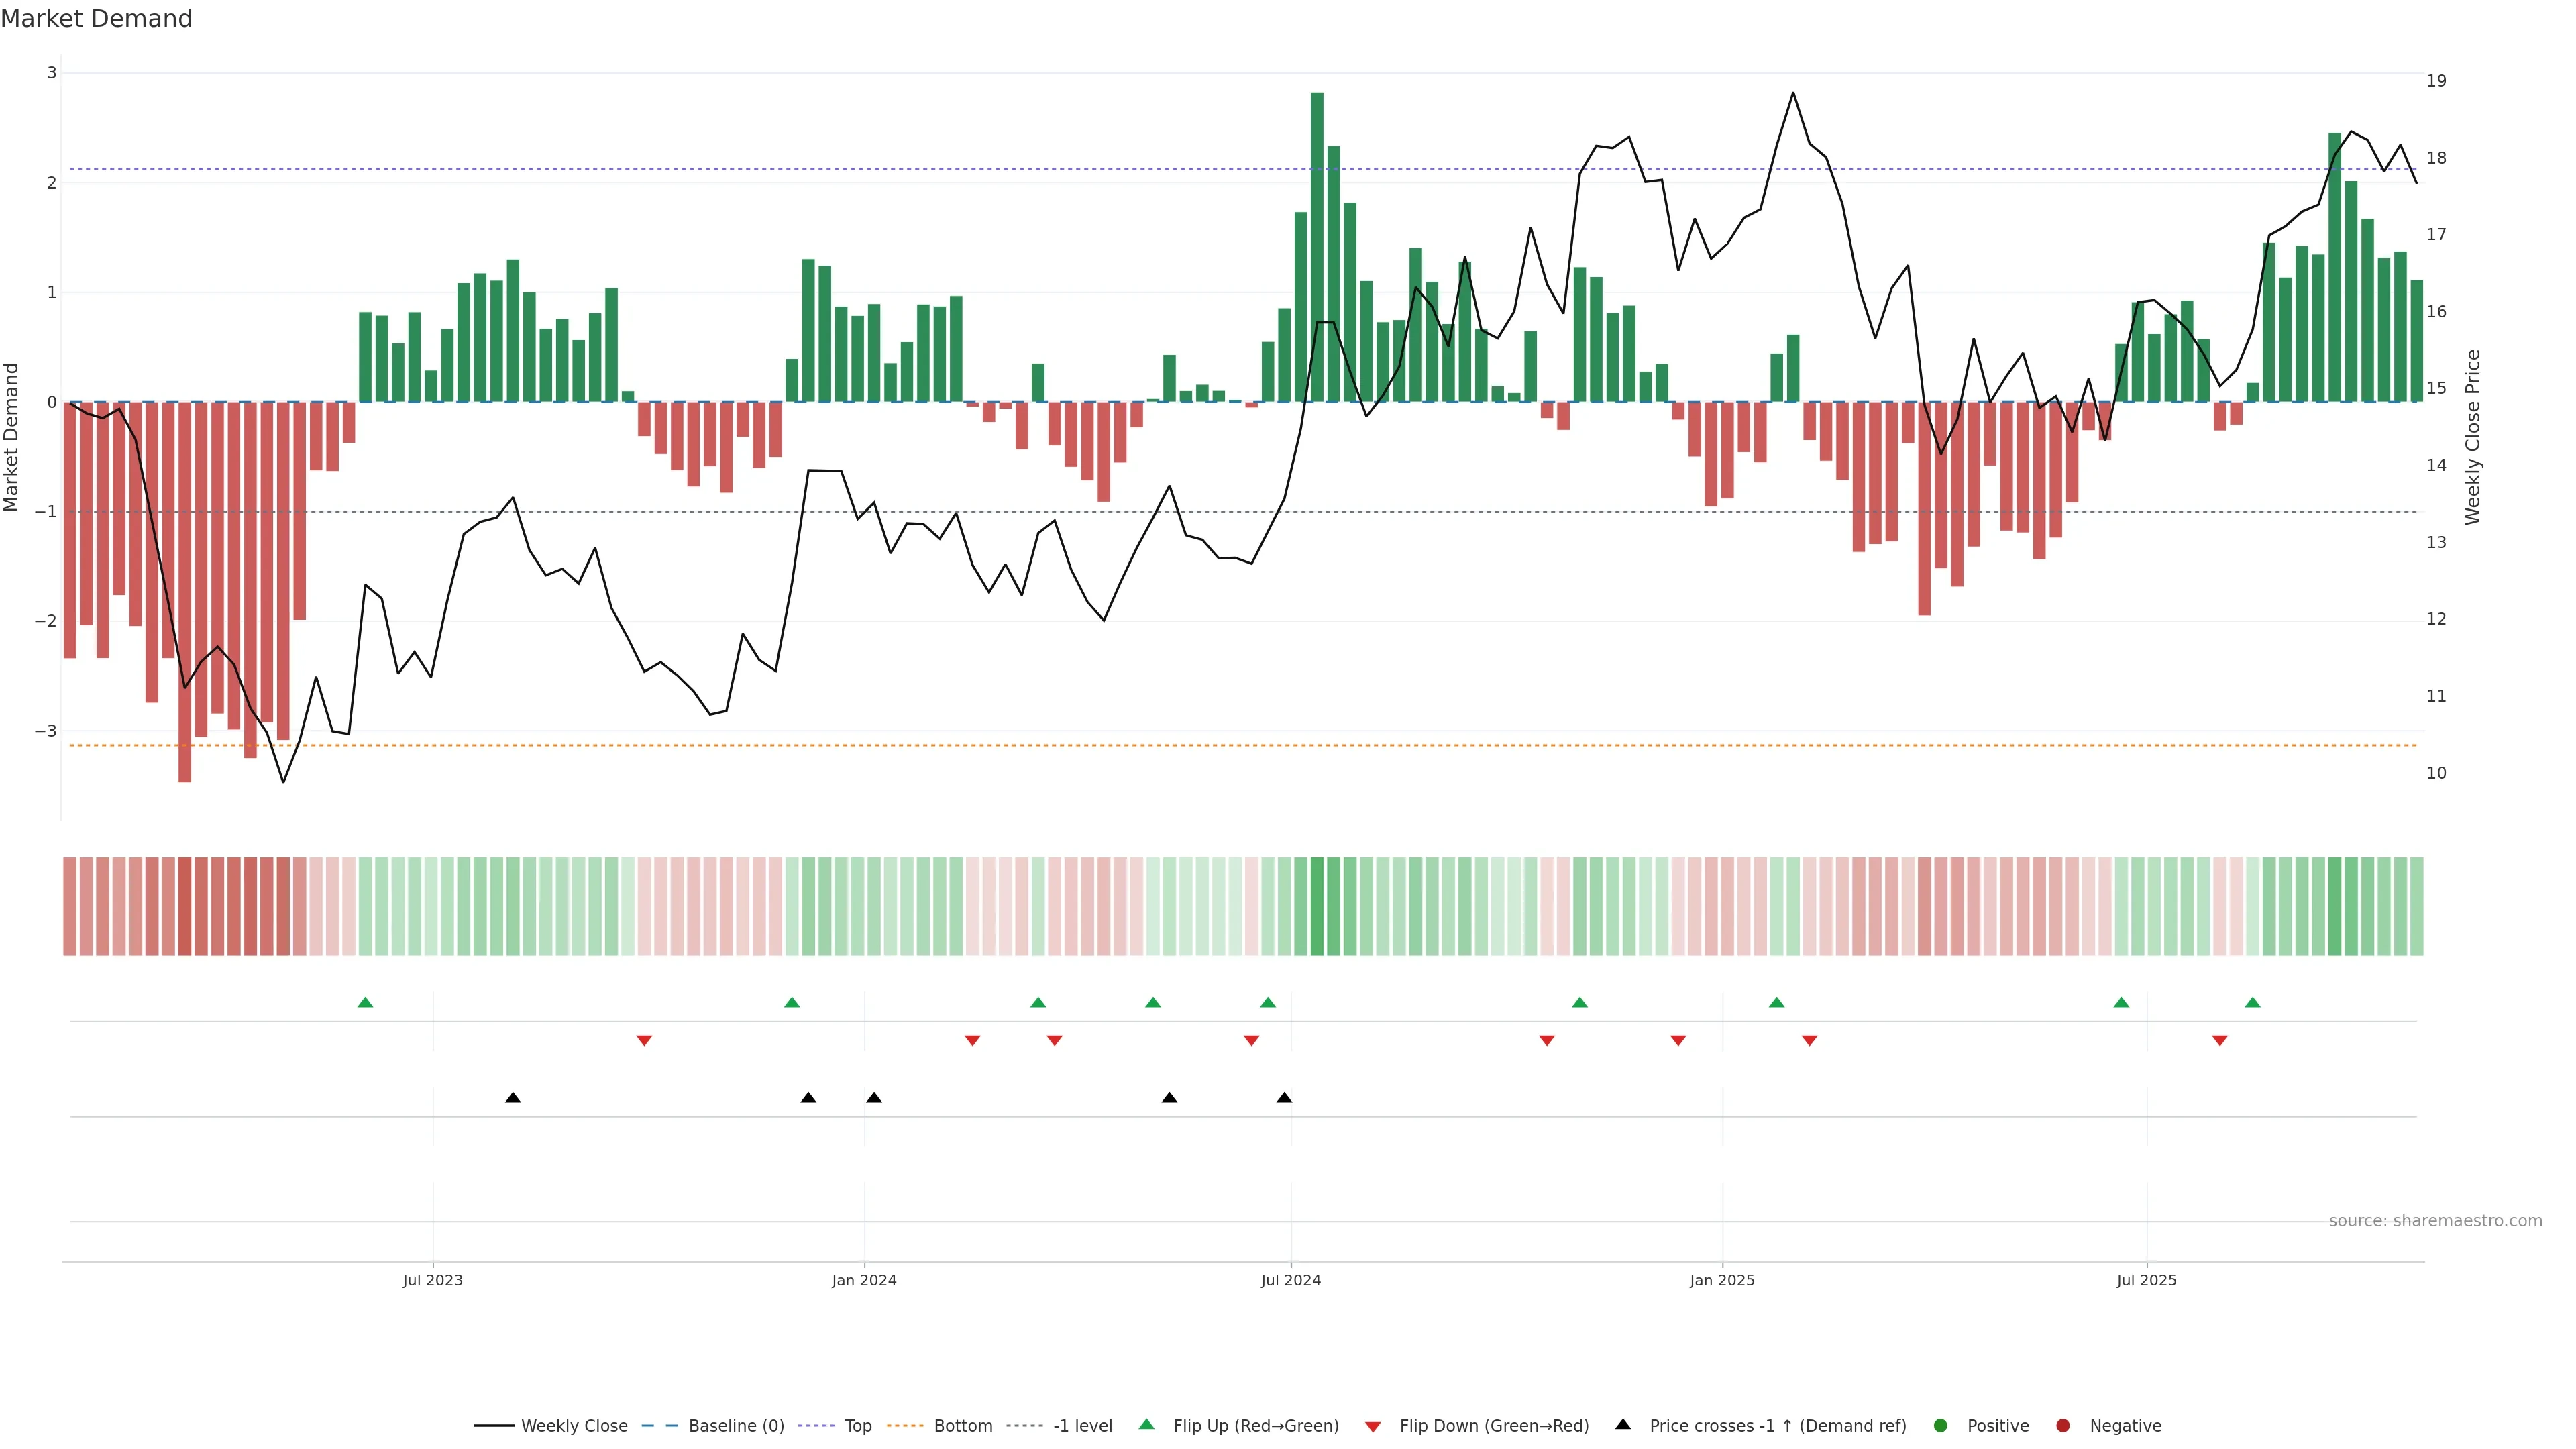Click Flip Down red triangle legend icon
2576x1449 pixels.
[x=1373, y=1426]
